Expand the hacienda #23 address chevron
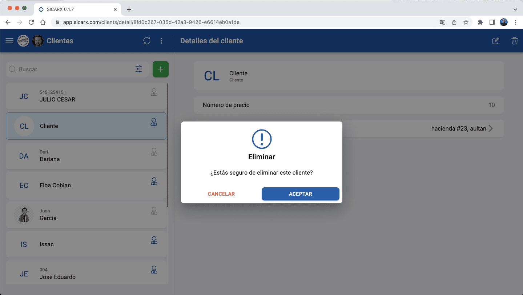 pyautogui.click(x=491, y=128)
